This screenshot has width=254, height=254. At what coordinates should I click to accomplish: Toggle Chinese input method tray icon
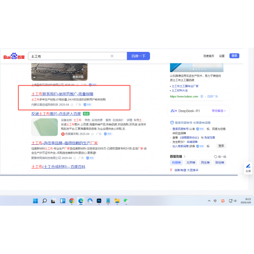click(x=215, y=201)
